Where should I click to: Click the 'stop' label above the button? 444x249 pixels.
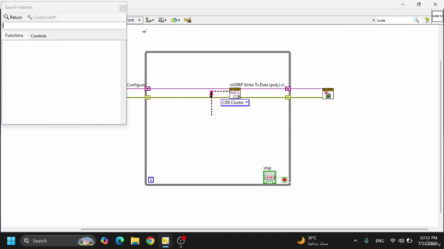[267, 168]
